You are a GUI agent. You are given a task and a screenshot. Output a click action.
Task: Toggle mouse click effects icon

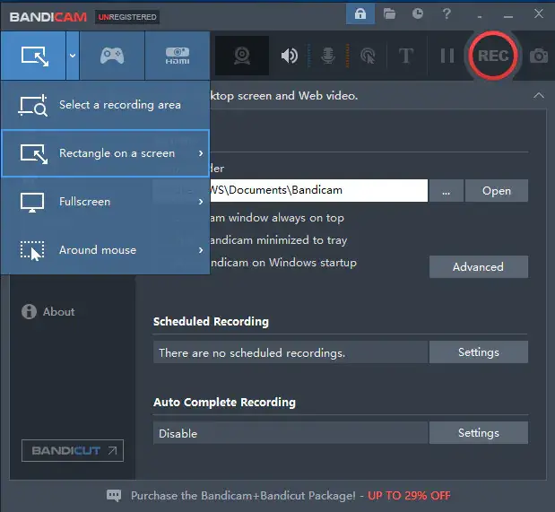368,56
